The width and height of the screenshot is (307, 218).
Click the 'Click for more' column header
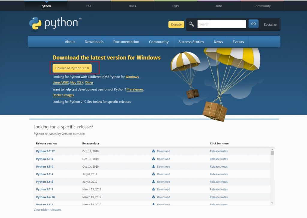pyautogui.click(x=219, y=143)
